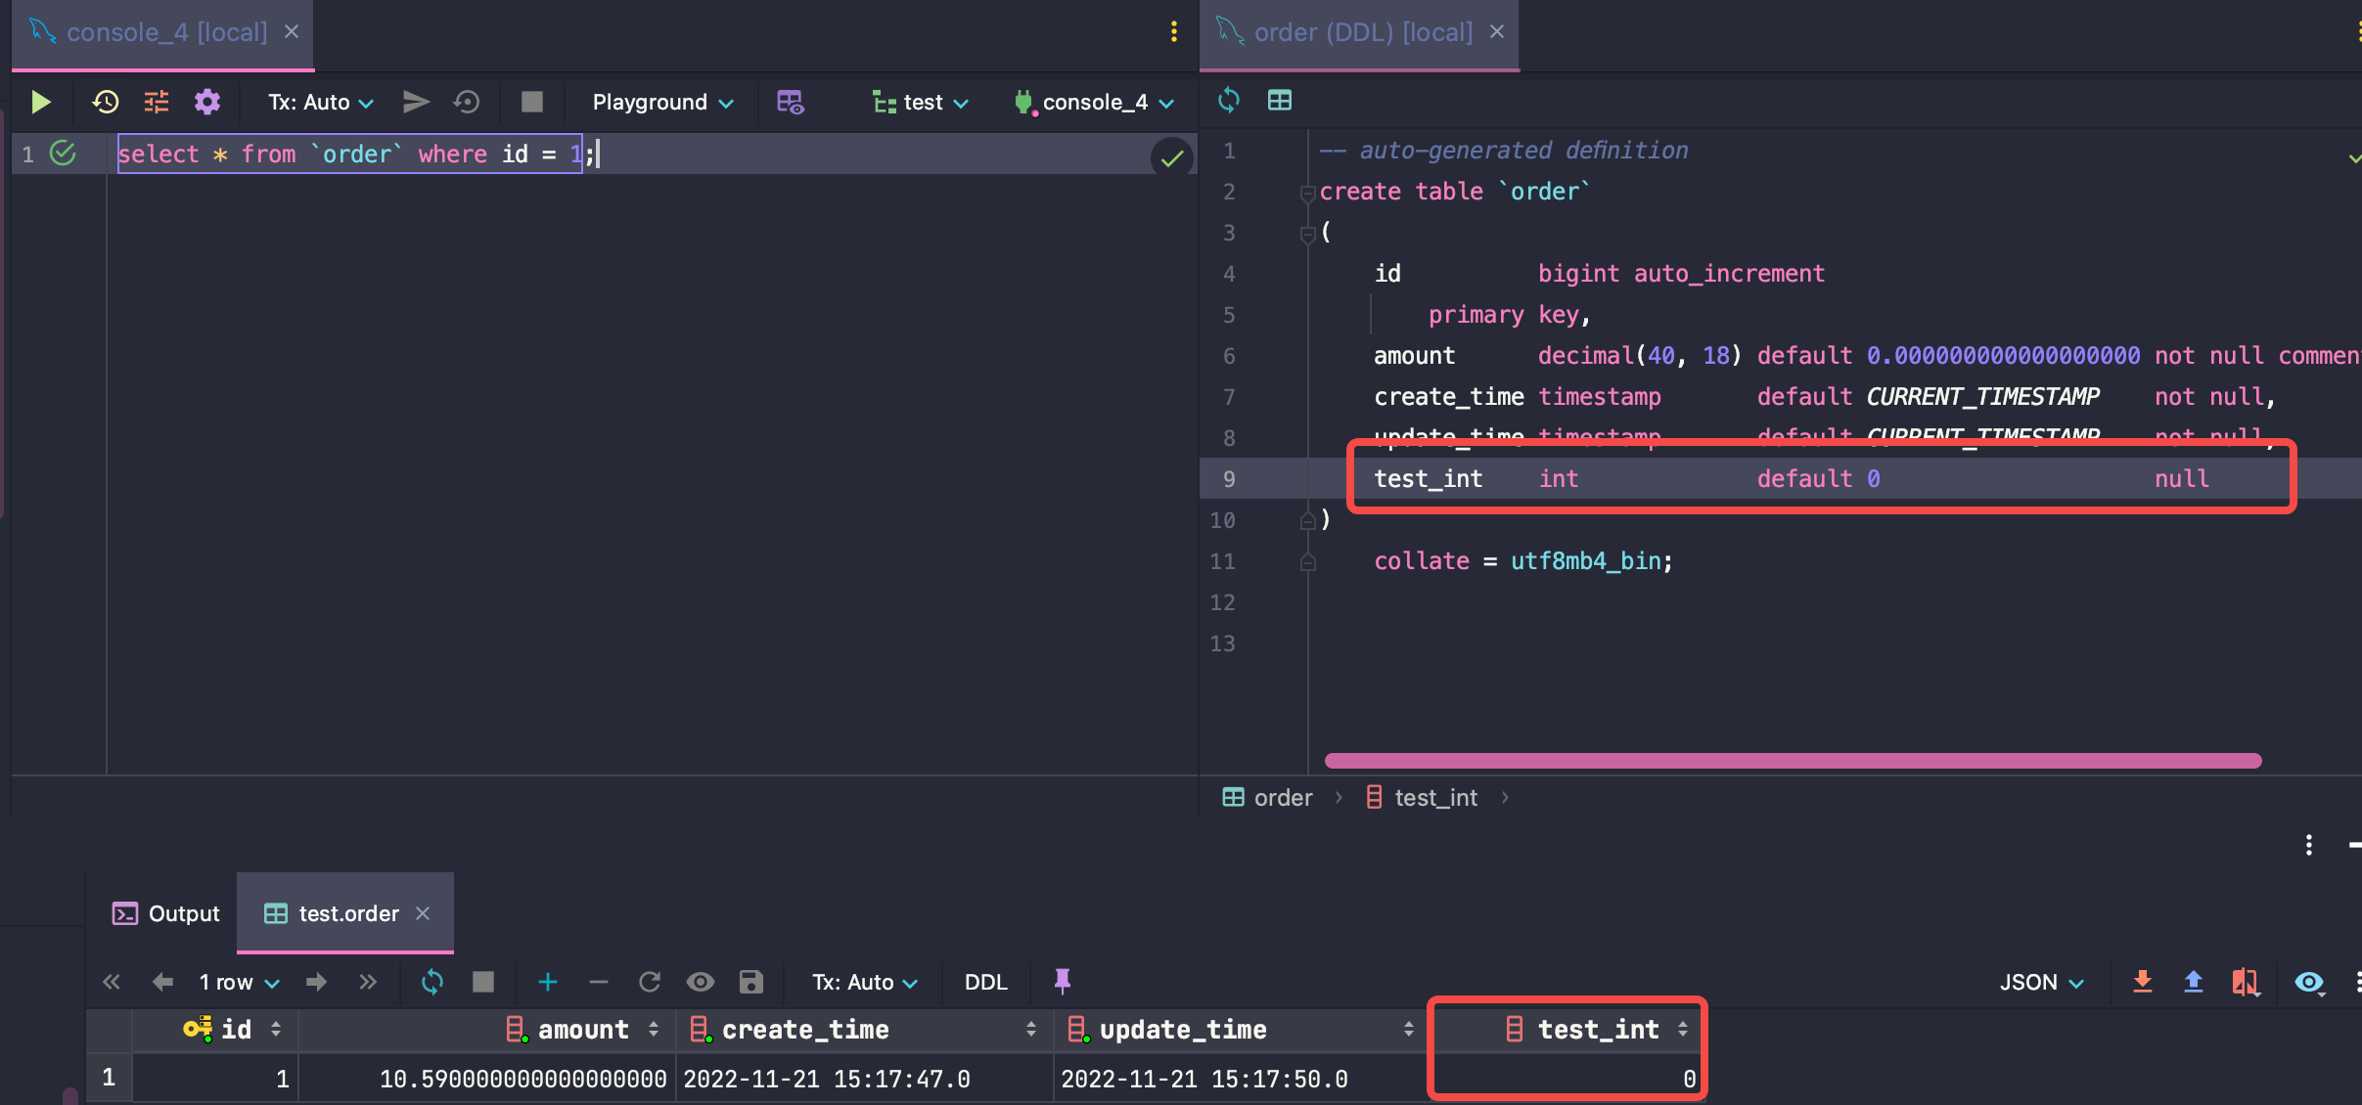2362x1105 pixels.
Task: Run the SQL query with the play icon
Action: tap(41, 102)
